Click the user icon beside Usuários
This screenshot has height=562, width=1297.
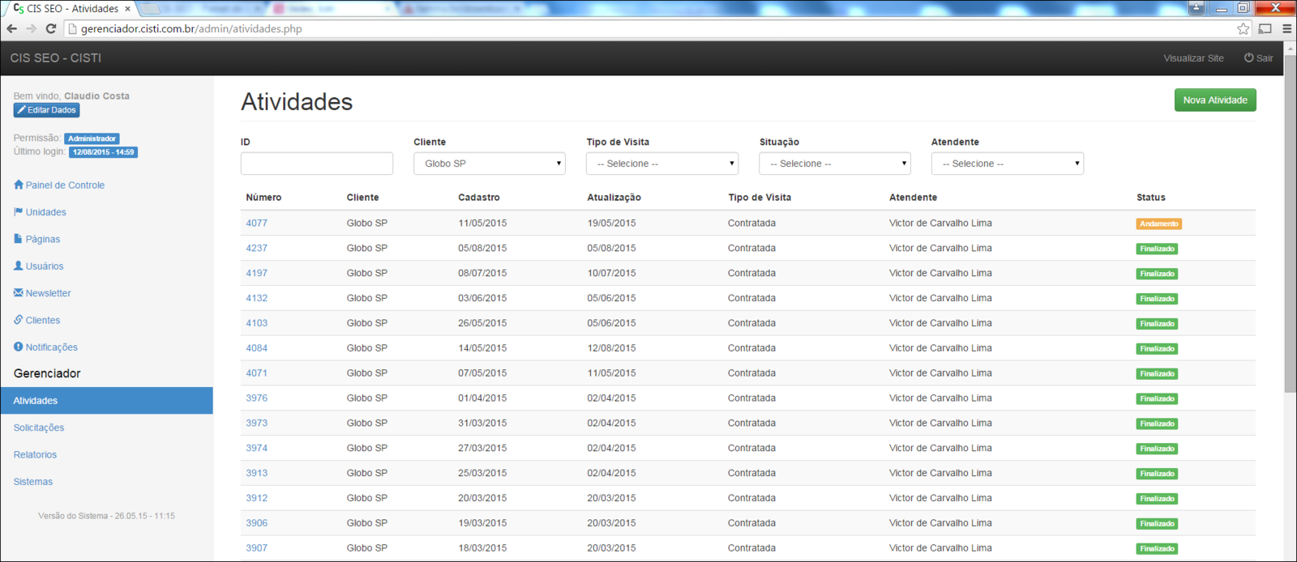click(x=19, y=266)
